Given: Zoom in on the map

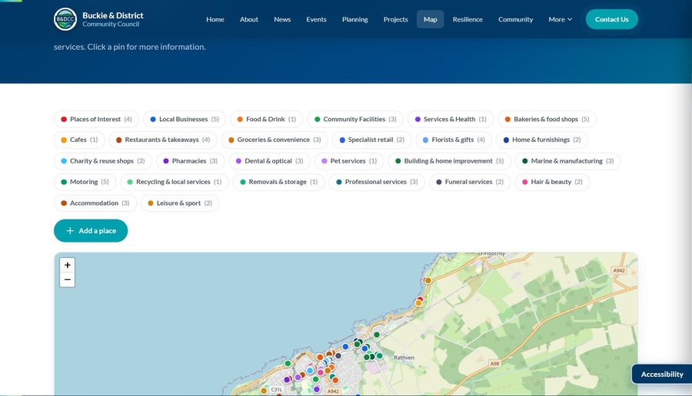Looking at the screenshot, I should click(x=67, y=266).
